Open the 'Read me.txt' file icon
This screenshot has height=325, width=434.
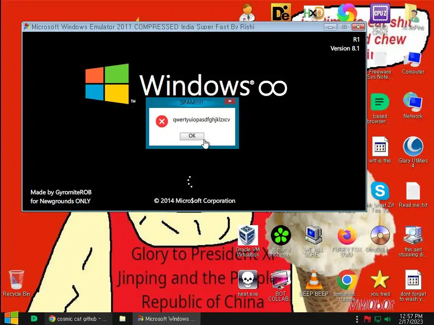point(413,195)
